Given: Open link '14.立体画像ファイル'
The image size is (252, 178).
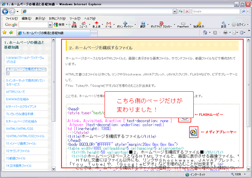Looking at the screenshot, I should 19,166.
